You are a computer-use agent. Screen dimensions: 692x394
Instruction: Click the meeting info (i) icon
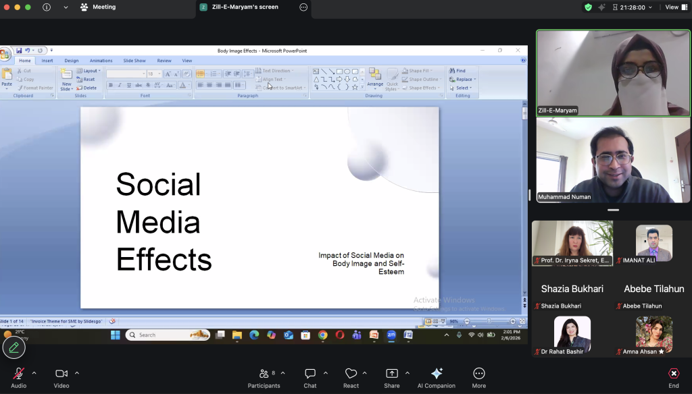pos(47,7)
